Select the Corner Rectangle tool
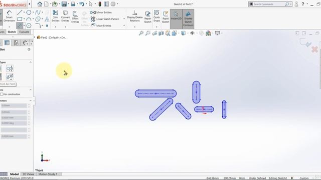Screen dimensions: 321x180 point(20,19)
